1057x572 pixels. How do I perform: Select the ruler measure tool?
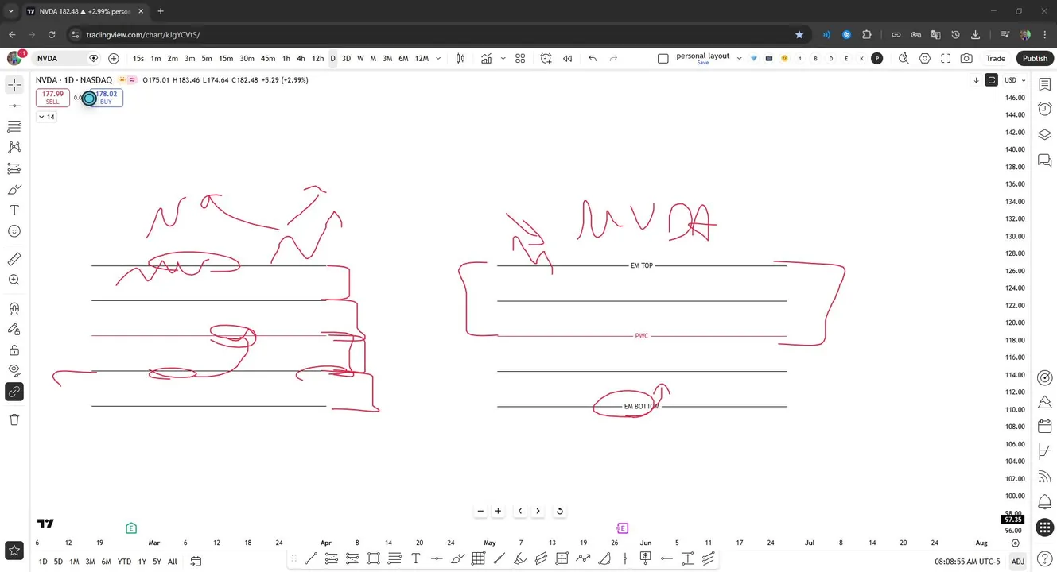tap(14, 259)
